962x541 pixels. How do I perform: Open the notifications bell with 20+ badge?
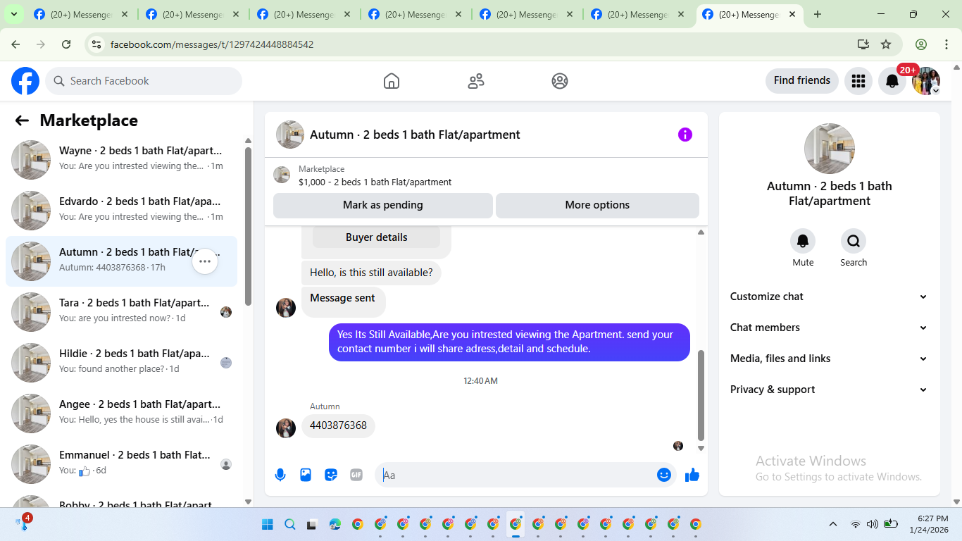coord(892,81)
